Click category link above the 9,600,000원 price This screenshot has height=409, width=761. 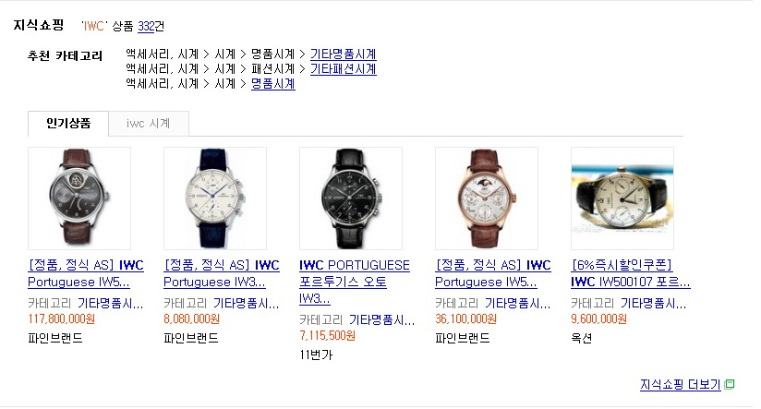[653, 304]
